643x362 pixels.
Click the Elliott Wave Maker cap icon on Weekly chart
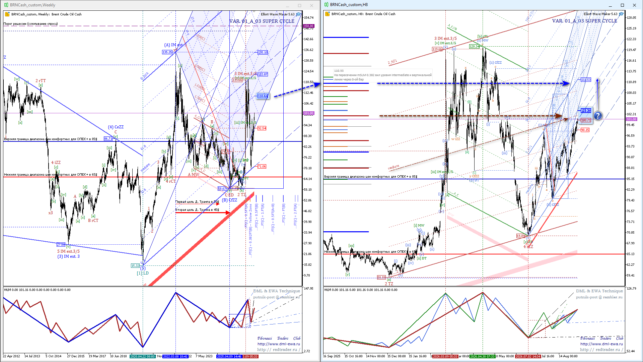pyautogui.click(x=298, y=14)
